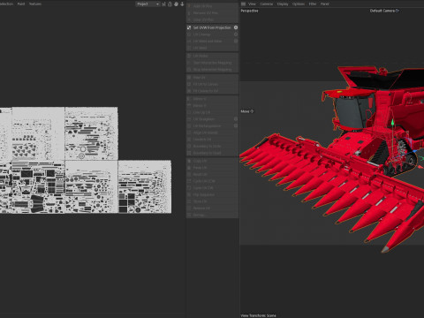This screenshot has height=318, width=424.
Task: Choose Stop Interactive Mapping
Action: (x=212, y=69)
